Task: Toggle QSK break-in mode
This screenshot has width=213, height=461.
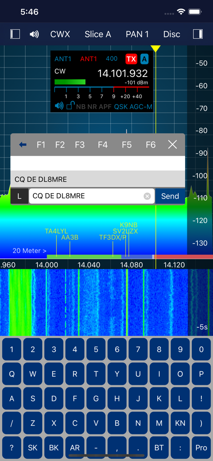Action: pyautogui.click(x=121, y=106)
